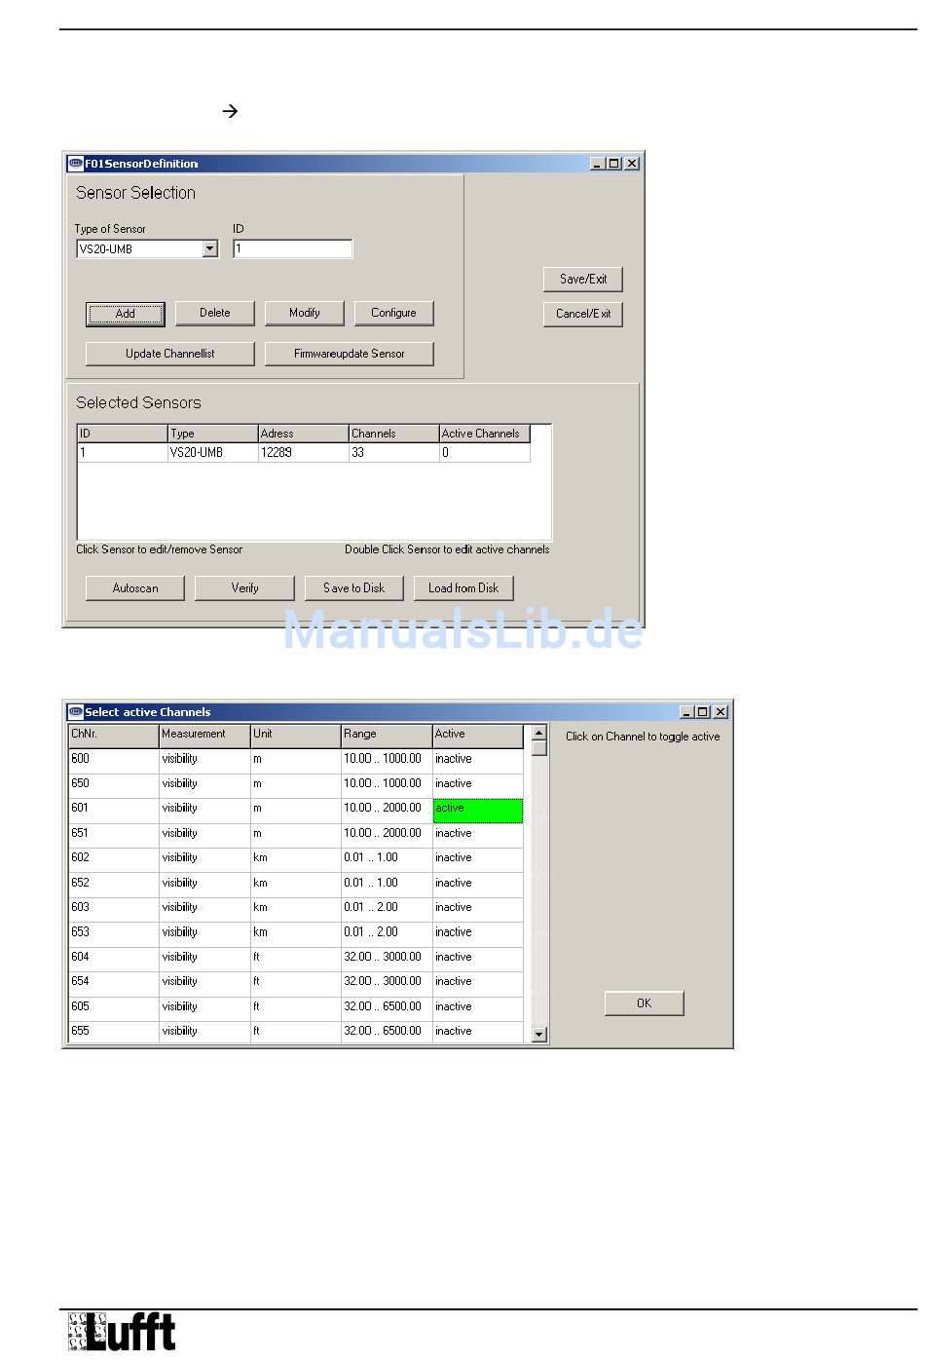Click F01SensorDefinition window icon
Image resolution: width=925 pixels, height=1362 pixels.
(75, 164)
